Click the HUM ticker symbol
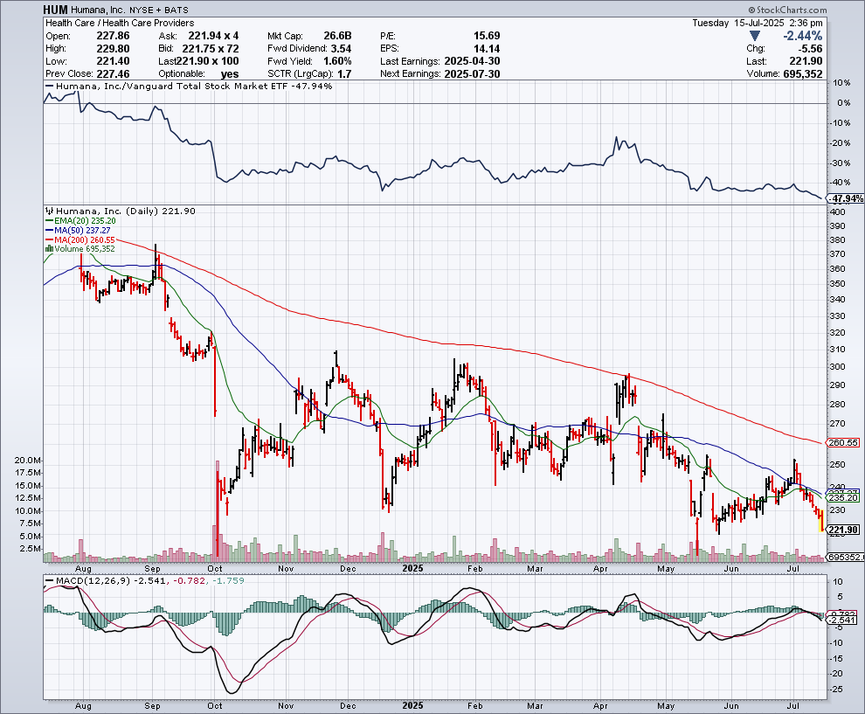 (x=56, y=10)
